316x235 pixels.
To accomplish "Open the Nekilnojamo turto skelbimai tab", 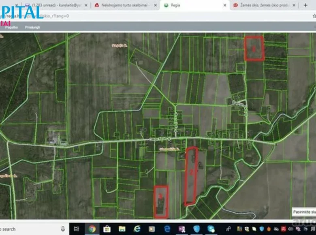I will (x=124, y=5).
